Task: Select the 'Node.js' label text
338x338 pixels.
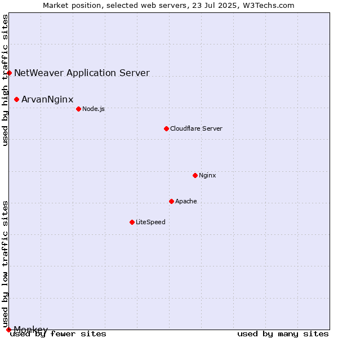Action: tap(94, 109)
